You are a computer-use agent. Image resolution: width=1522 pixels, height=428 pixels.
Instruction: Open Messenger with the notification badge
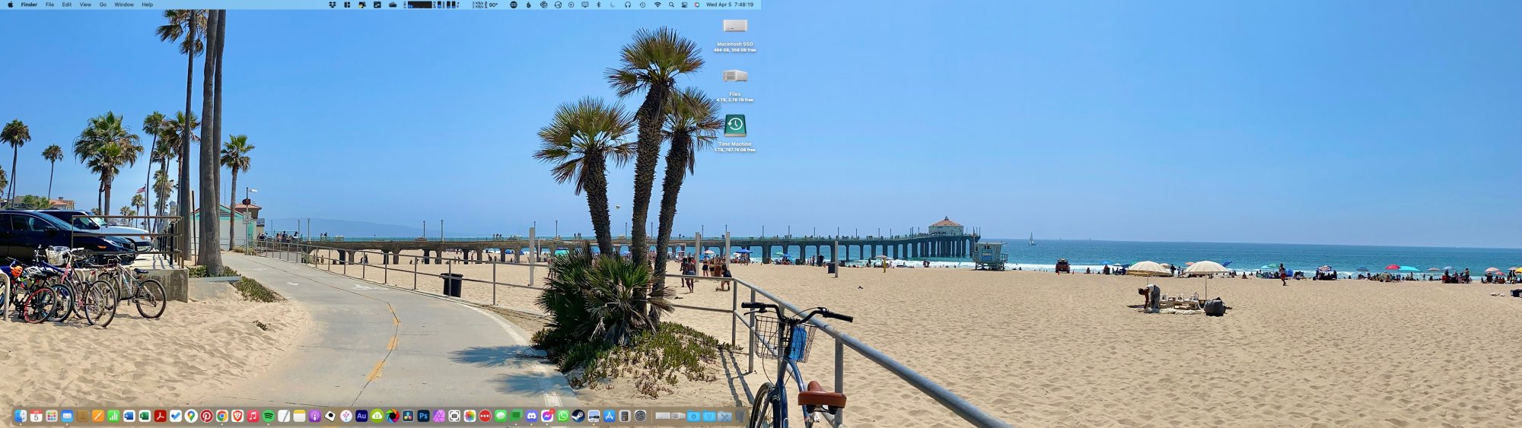[x=547, y=416]
